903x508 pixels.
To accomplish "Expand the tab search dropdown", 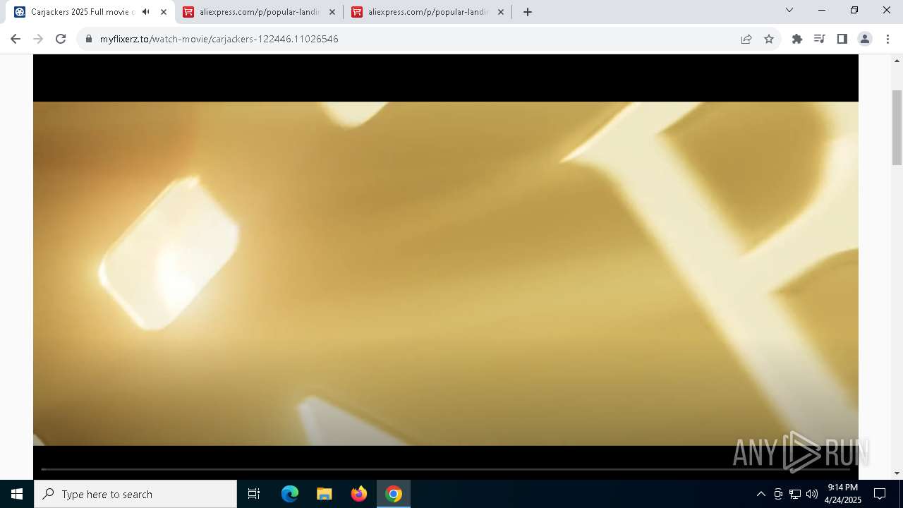I will (789, 10).
